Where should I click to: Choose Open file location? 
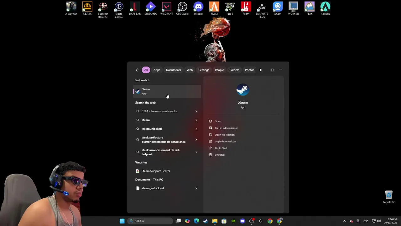click(x=225, y=135)
